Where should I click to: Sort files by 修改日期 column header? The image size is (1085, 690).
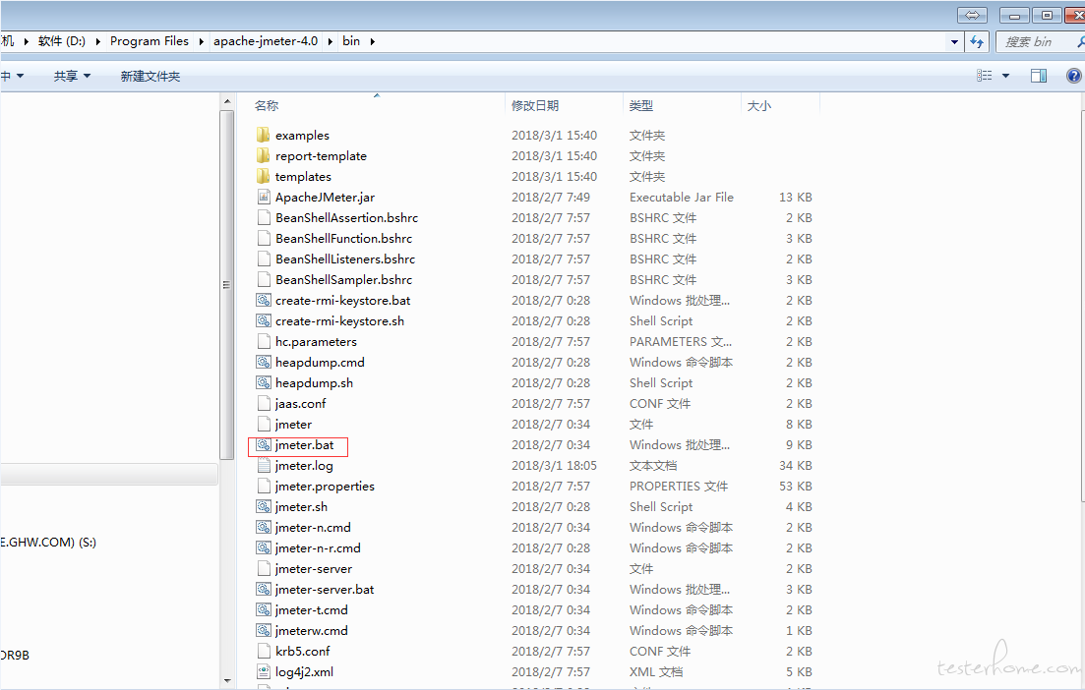click(x=535, y=105)
